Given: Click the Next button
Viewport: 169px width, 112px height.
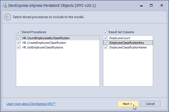Looking at the screenshot, I should 128,104.
